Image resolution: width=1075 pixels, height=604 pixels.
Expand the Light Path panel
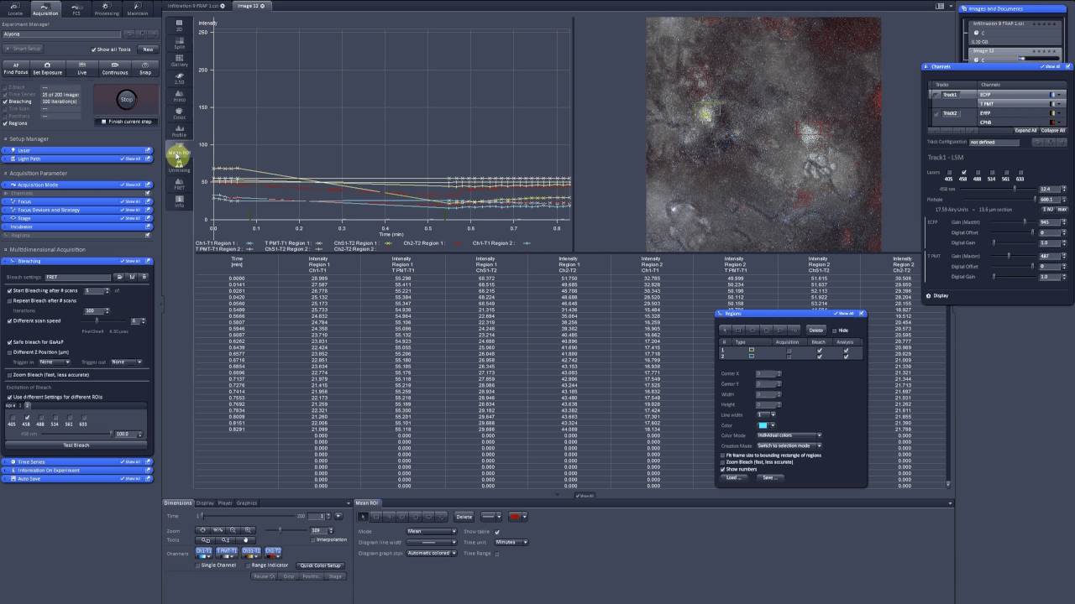[x=77, y=159]
